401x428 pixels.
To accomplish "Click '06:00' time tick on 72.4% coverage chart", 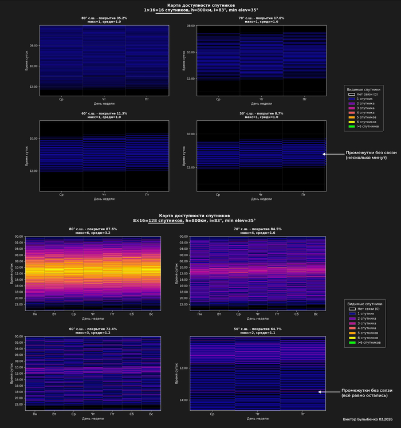I will (x=19, y=355).
